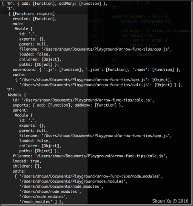Click the 'for (let x of args)' statement

[x=144, y=41]
